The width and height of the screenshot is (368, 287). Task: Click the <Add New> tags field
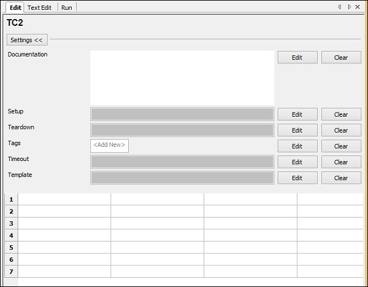(109, 146)
